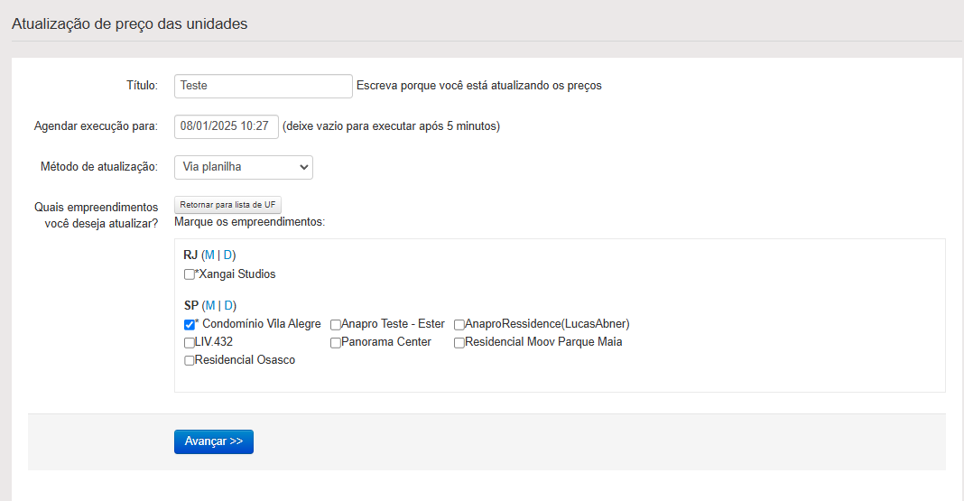Image resolution: width=964 pixels, height=501 pixels.
Task: Uncheck the Condomínio Vila Alegre checkbox
Action: tap(190, 325)
